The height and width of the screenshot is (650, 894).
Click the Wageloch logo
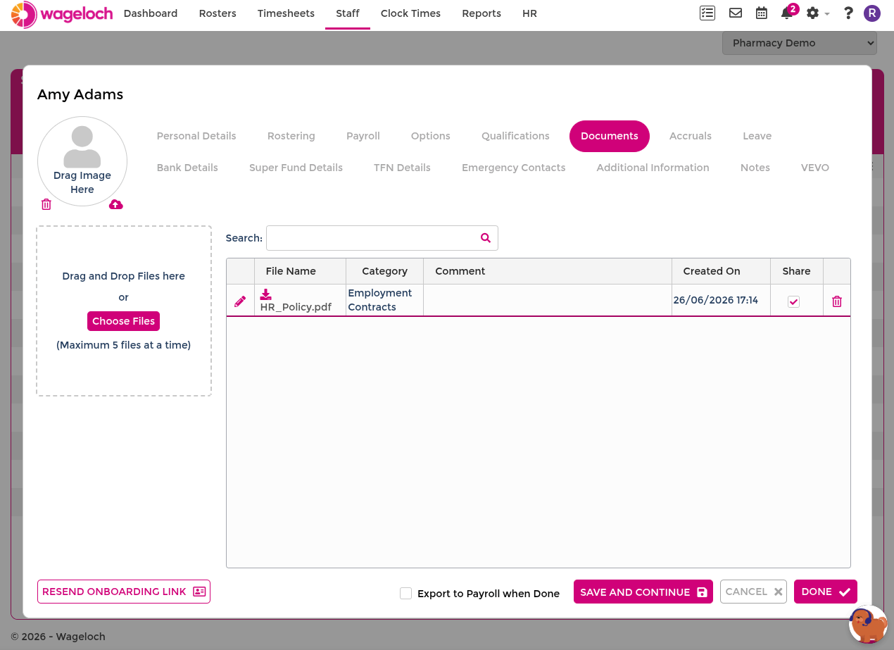[62, 13]
